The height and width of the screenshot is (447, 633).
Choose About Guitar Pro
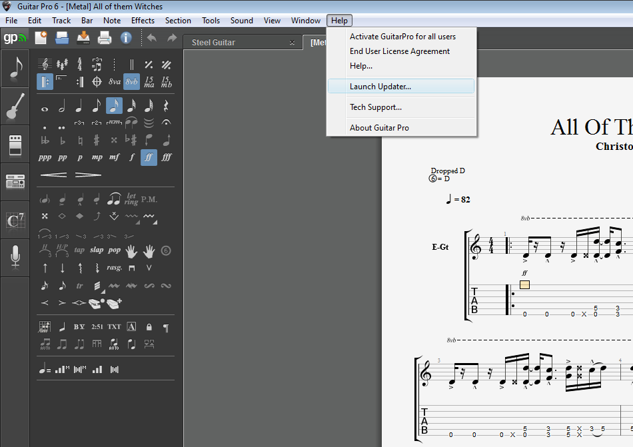tap(401, 127)
